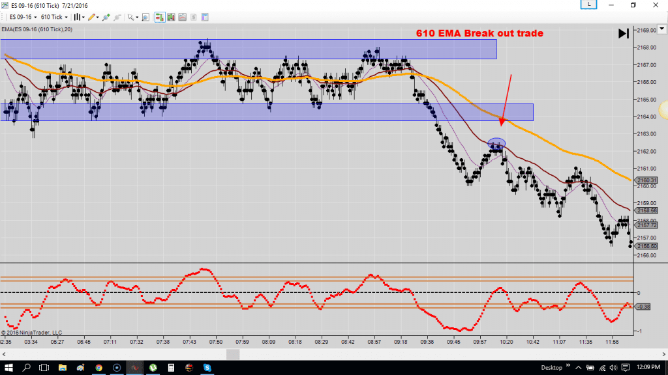
Task: Toggle the Chart Trader panel
Action: pyautogui.click(x=160, y=17)
